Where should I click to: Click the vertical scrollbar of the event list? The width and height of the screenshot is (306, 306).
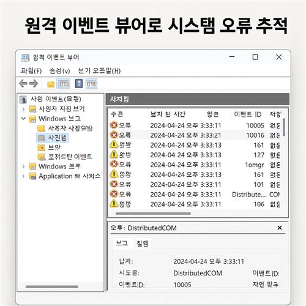coord(284,127)
